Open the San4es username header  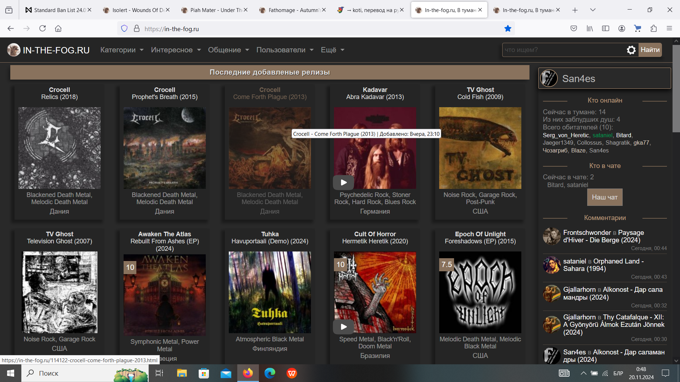click(579, 79)
